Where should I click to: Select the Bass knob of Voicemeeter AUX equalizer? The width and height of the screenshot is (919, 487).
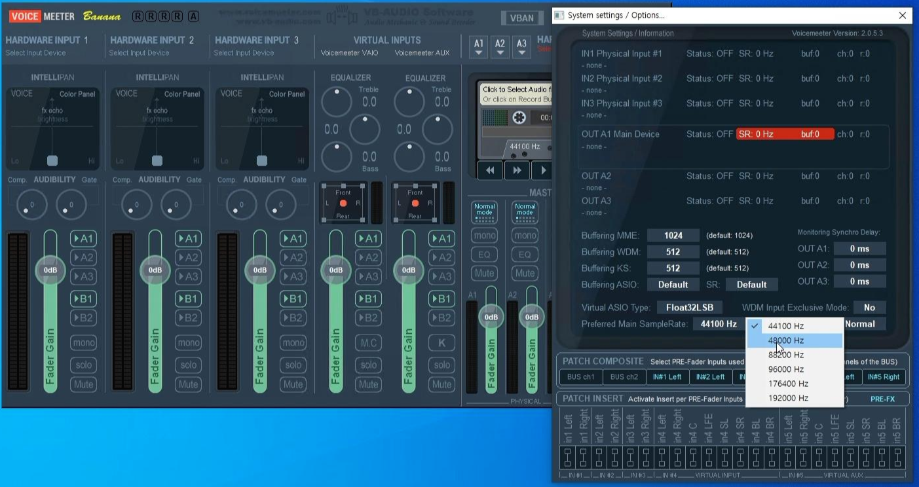pos(409,156)
